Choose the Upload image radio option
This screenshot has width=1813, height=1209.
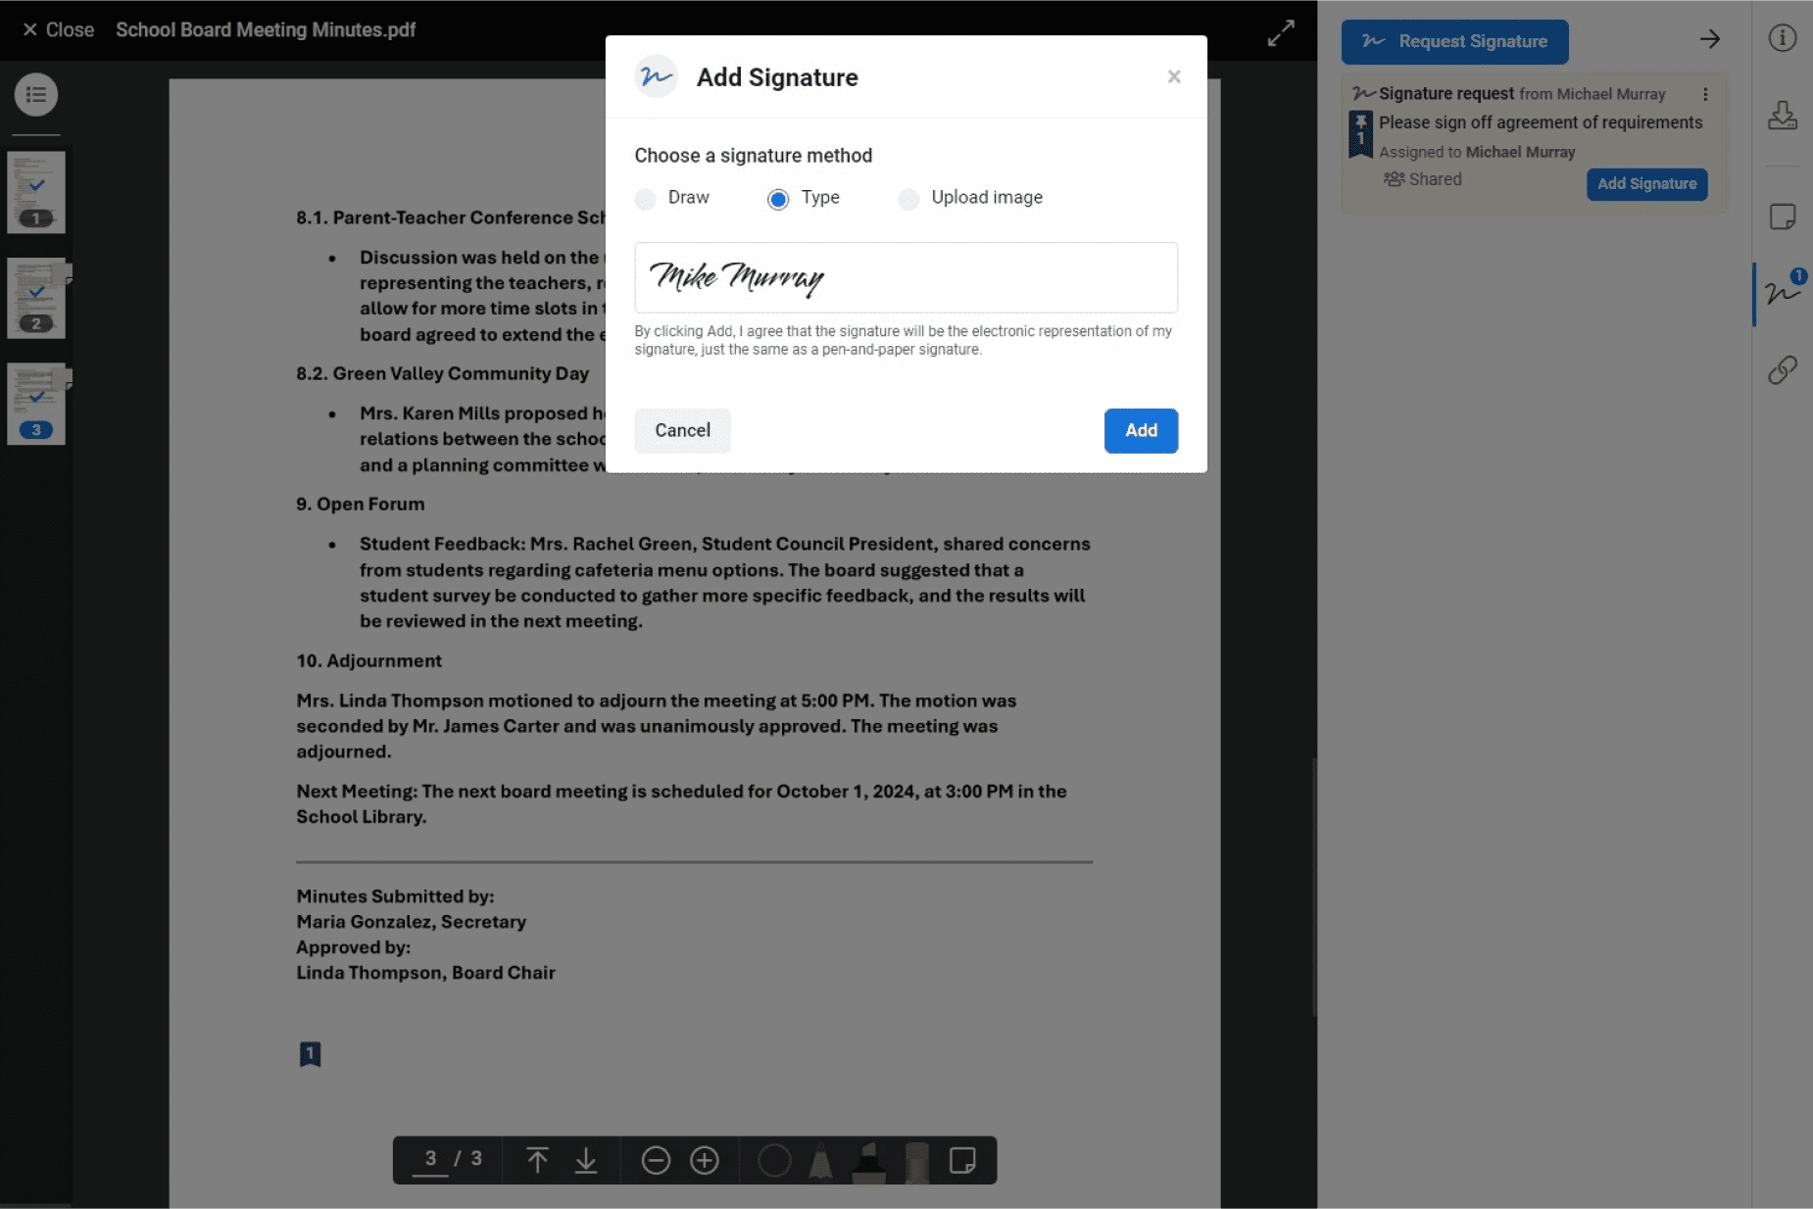point(908,199)
